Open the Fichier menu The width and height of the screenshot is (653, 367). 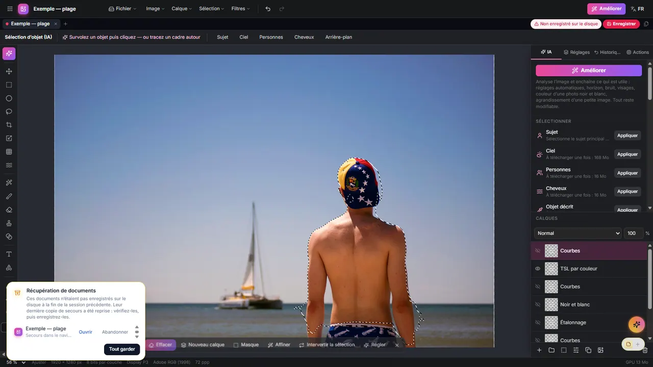pos(122,9)
